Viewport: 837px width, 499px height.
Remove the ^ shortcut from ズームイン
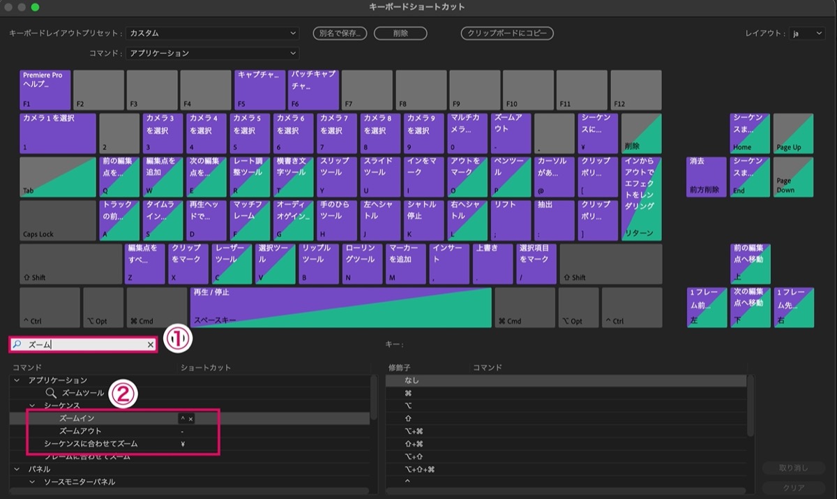190,419
